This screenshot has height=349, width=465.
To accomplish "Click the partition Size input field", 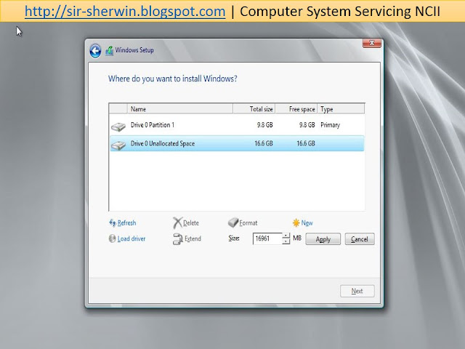I will click(x=267, y=238).
